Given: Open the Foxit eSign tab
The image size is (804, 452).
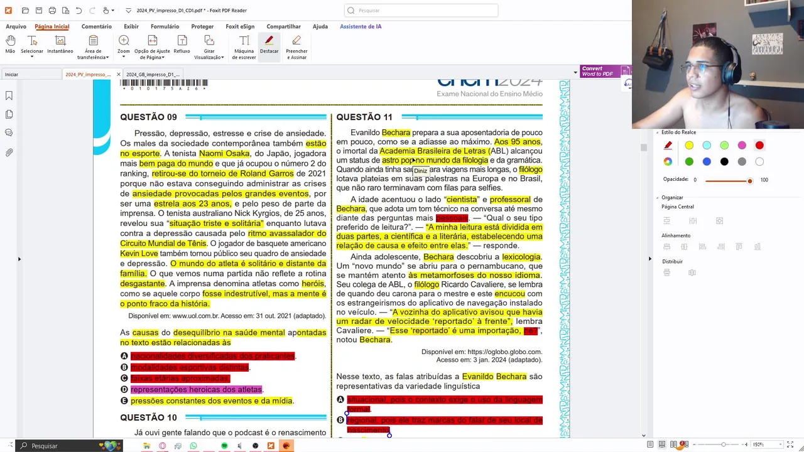Looking at the screenshot, I should point(240,26).
